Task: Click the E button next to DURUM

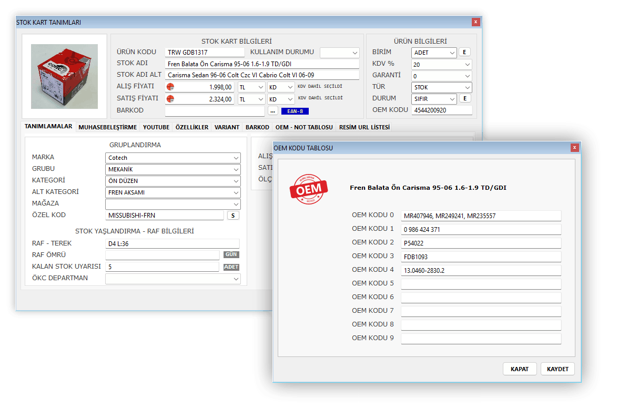Action: 465,98
